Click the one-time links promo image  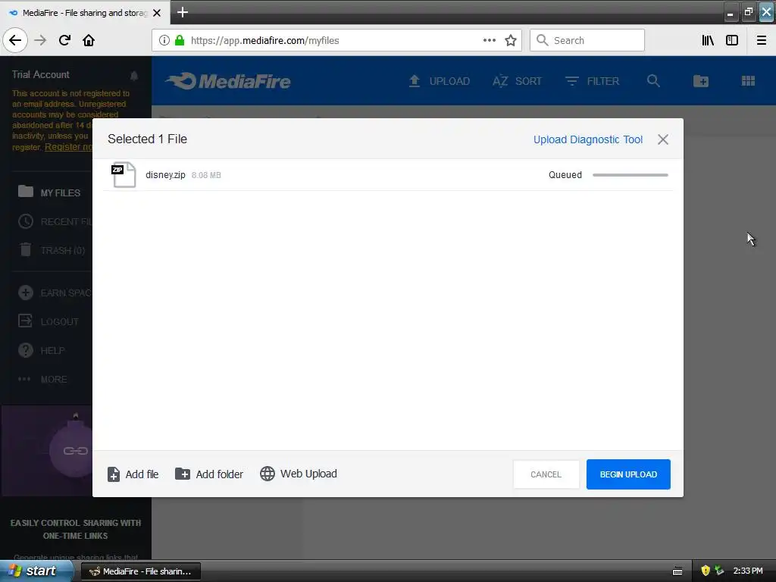click(47, 451)
